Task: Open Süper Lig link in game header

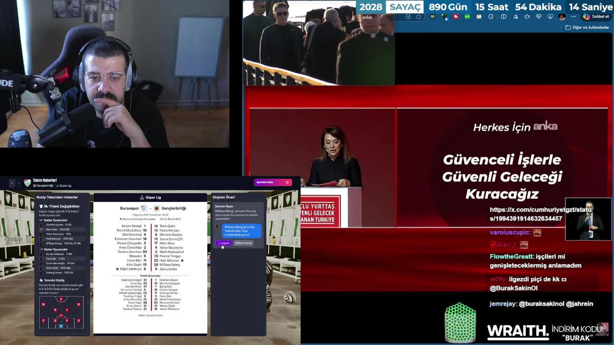Action: [x=64, y=185]
